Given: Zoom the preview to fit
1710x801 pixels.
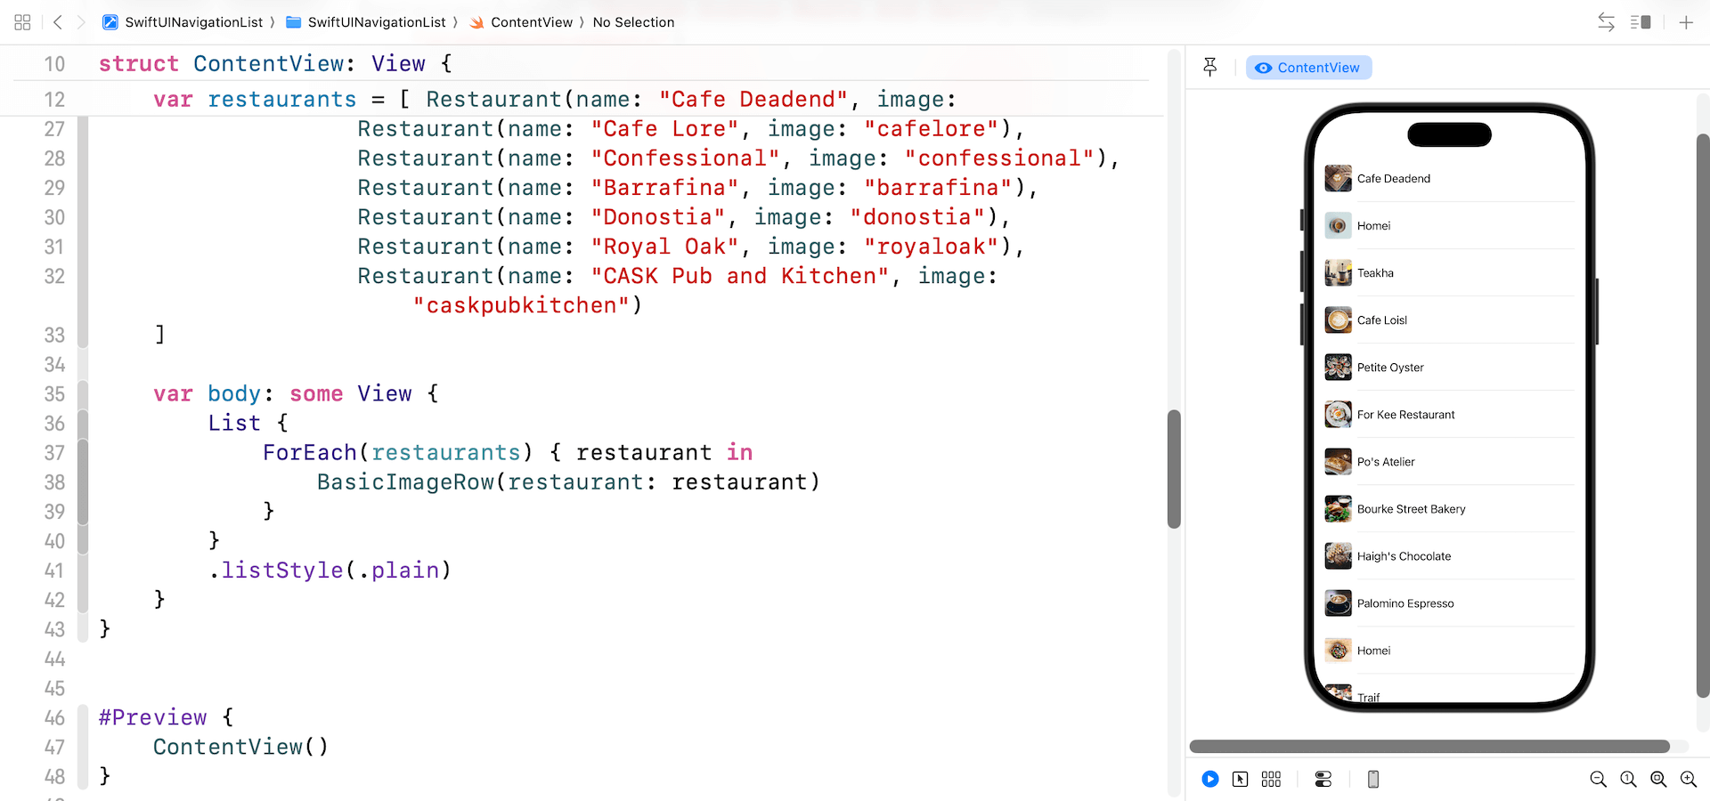Looking at the screenshot, I should point(1658,779).
